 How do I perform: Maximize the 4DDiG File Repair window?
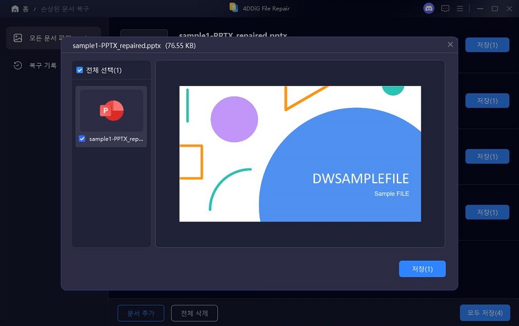495,9
